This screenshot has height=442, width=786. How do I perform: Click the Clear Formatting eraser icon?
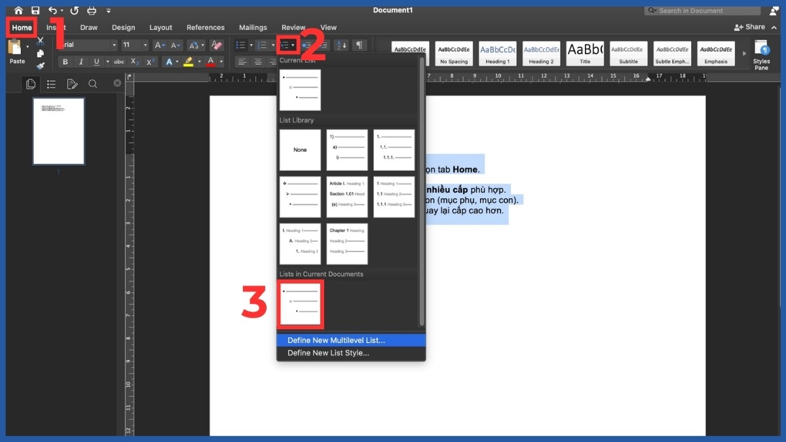(218, 45)
